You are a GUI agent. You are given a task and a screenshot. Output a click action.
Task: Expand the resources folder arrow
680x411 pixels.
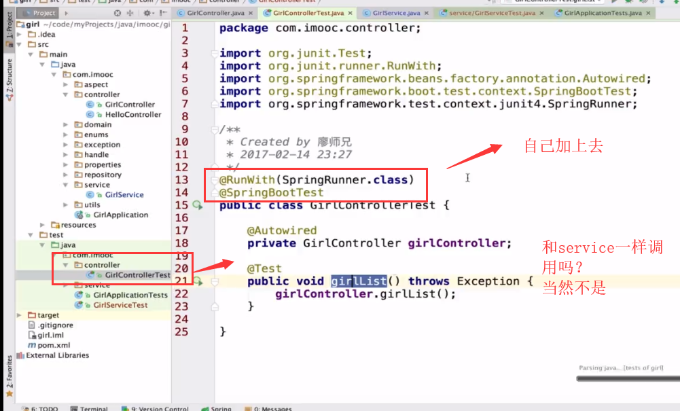pyautogui.click(x=42, y=225)
